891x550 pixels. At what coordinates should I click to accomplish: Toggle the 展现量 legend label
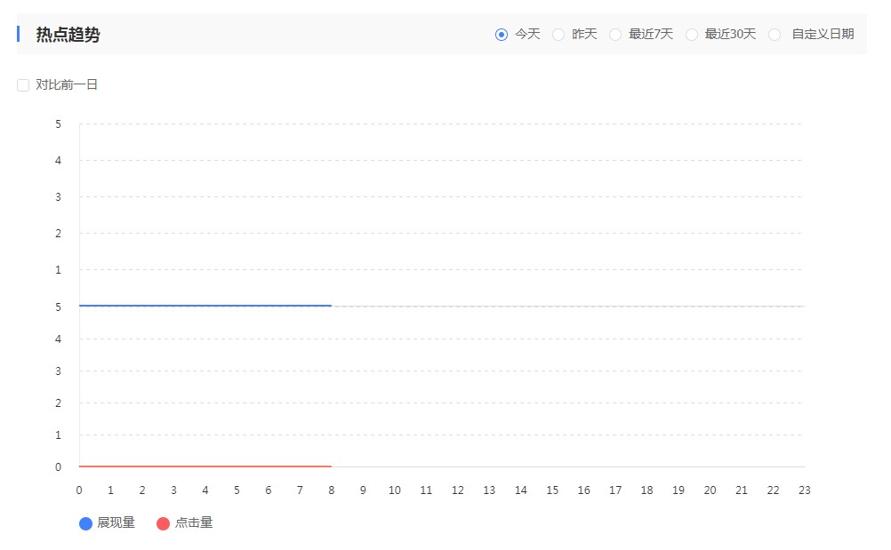(x=116, y=522)
